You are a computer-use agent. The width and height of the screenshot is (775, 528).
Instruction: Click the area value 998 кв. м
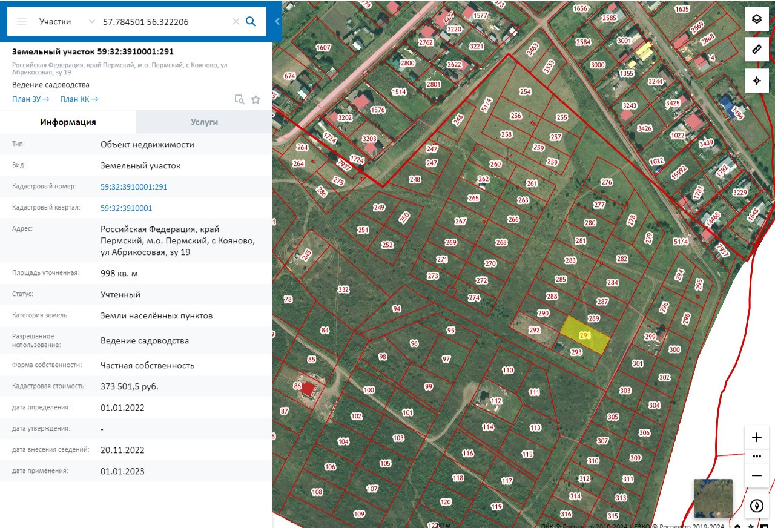[x=119, y=274]
